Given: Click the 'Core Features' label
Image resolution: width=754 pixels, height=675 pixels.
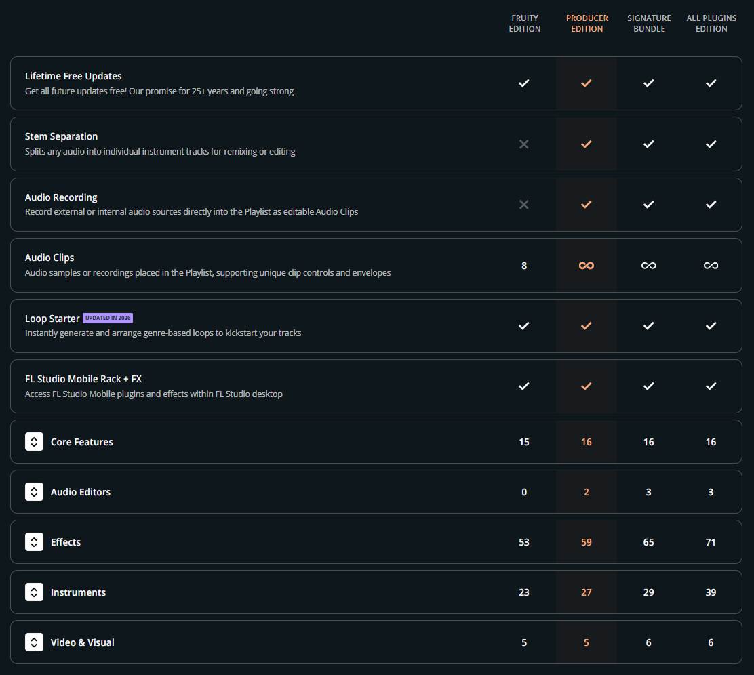Looking at the screenshot, I should click(x=82, y=442).
